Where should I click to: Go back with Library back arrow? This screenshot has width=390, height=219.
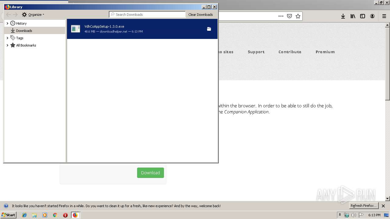point(8,14)
